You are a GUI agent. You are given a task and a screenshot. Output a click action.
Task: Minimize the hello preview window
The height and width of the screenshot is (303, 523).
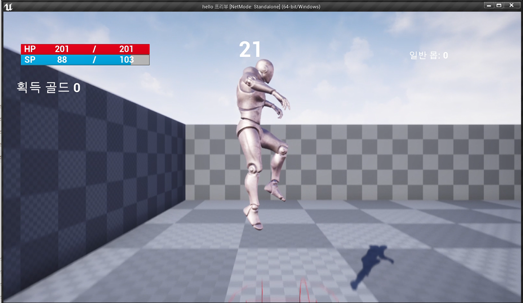coord(489,5)
